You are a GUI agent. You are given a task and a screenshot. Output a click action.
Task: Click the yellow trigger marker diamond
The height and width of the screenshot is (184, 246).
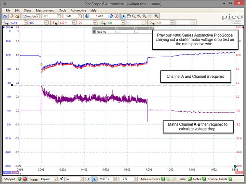[x=41, y=64]
